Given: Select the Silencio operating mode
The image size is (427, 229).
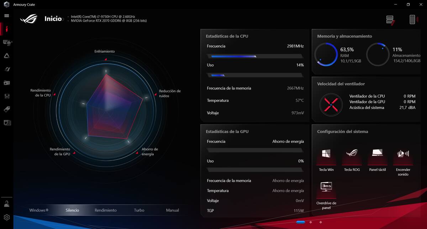Looking at the screenshot, I should [72, 210].
